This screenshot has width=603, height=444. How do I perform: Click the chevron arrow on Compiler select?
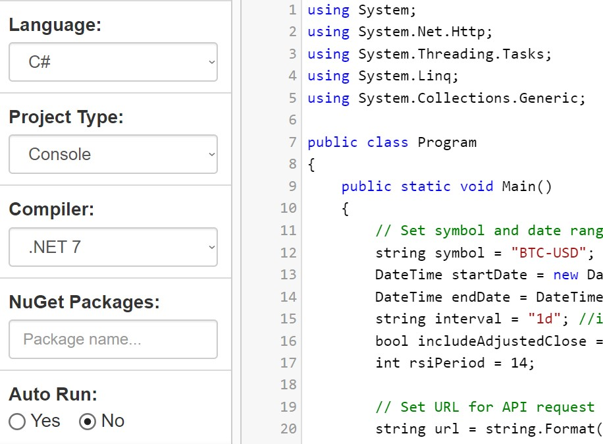(x=211, y=247)
